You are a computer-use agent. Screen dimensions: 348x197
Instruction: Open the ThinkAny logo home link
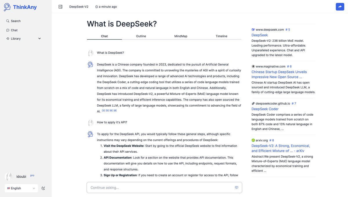click(20, 7)
